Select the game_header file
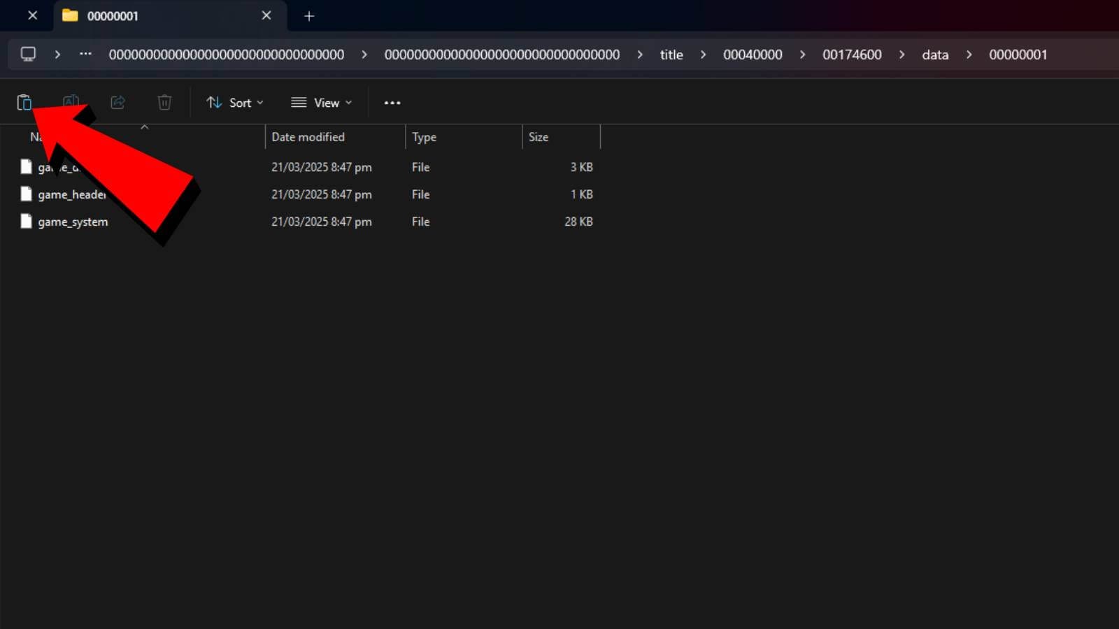 click(72, 194)
